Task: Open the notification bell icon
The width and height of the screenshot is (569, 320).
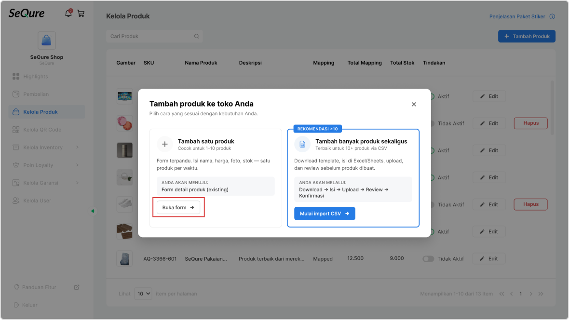Action: [68, 13]
